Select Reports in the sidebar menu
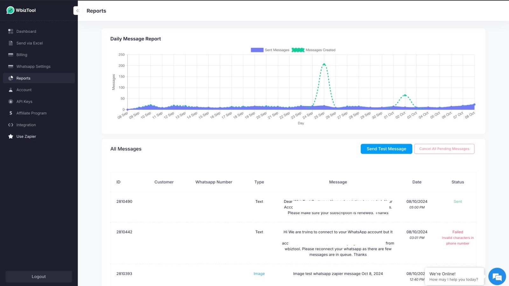The height and width of the screenshot is (286, 509). [x=24, y=78]
